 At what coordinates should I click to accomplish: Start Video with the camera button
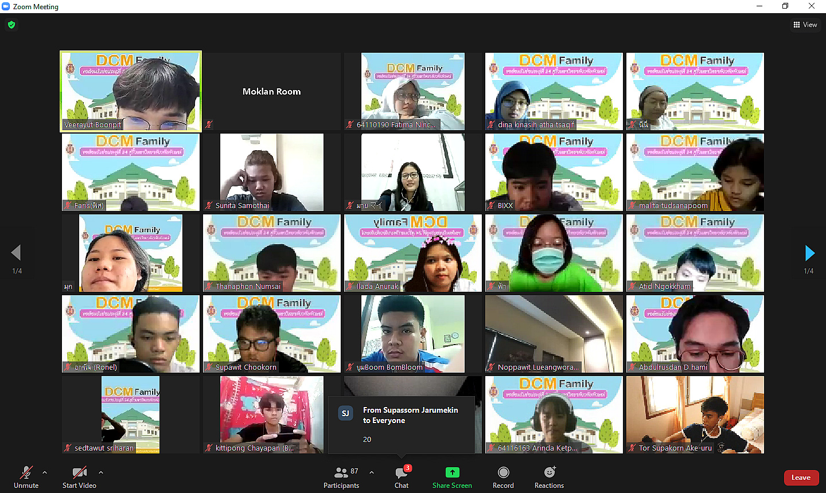point(79,477)
